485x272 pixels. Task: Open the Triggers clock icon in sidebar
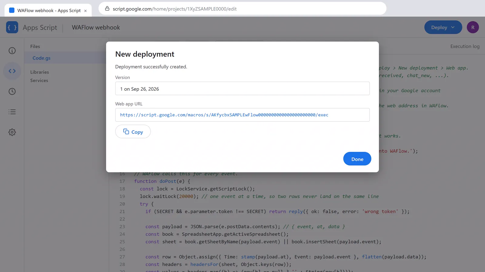(12, 91)
